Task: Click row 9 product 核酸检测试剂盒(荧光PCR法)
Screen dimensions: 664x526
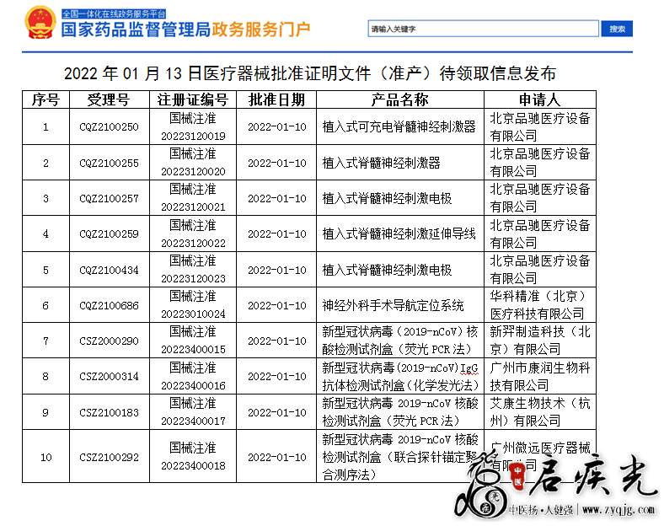Action: pyautogui.click(x=400, y=412)
